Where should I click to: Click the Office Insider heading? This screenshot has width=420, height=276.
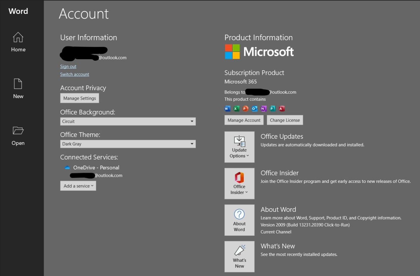(280, 173)
